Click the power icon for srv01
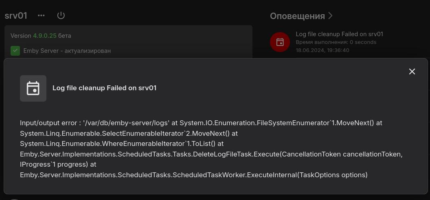The image size is (430, 200). (x=61, y=15)
